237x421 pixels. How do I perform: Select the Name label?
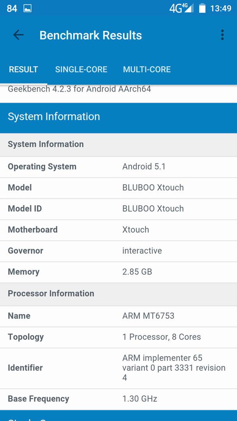(19, 316)
